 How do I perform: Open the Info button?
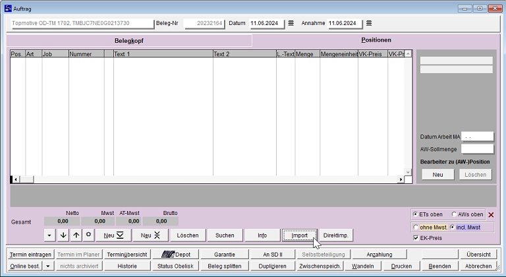[262, 235]
